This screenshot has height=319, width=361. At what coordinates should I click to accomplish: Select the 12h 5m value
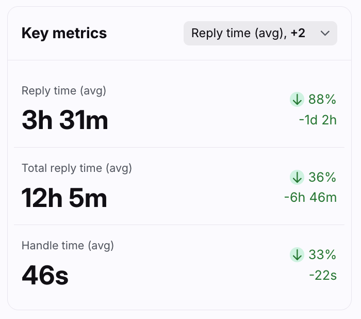click(64, 198)
